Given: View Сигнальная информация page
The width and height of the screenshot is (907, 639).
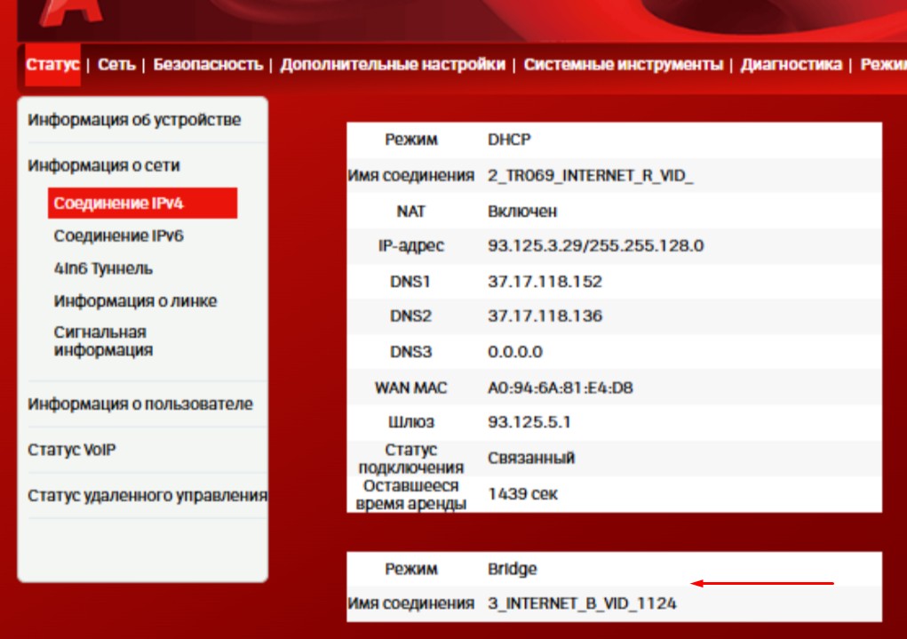Looking at the screenshot, I should [x=103, y=341].
